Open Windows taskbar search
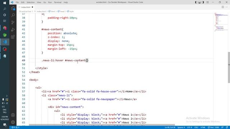230x129 pixels. click(x=5, y=9)
